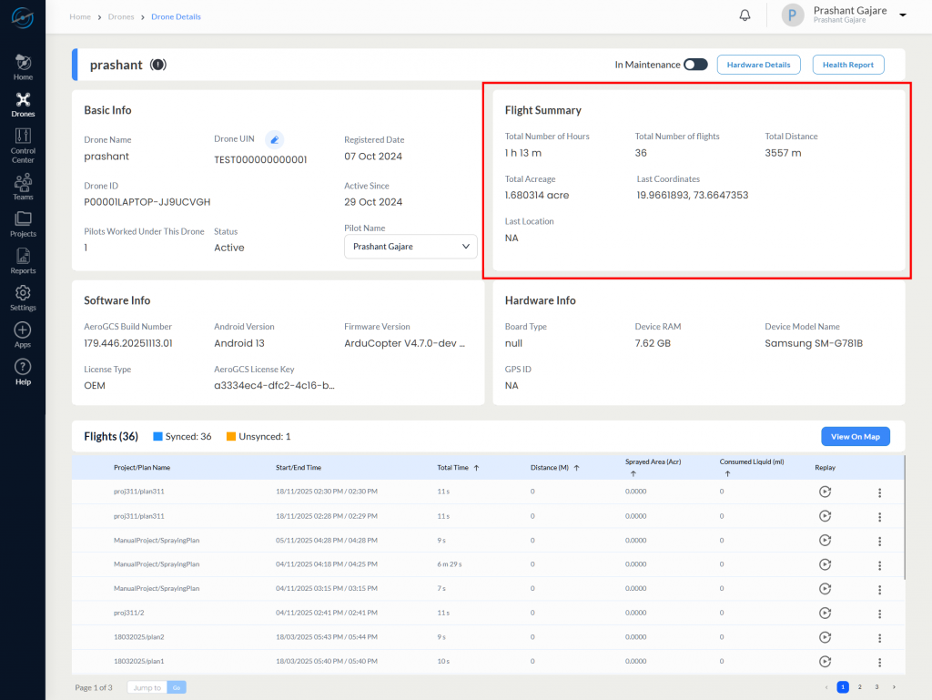Click the notification bell icon
This screenshot has width=932, height=700.
tap(745, 15)
